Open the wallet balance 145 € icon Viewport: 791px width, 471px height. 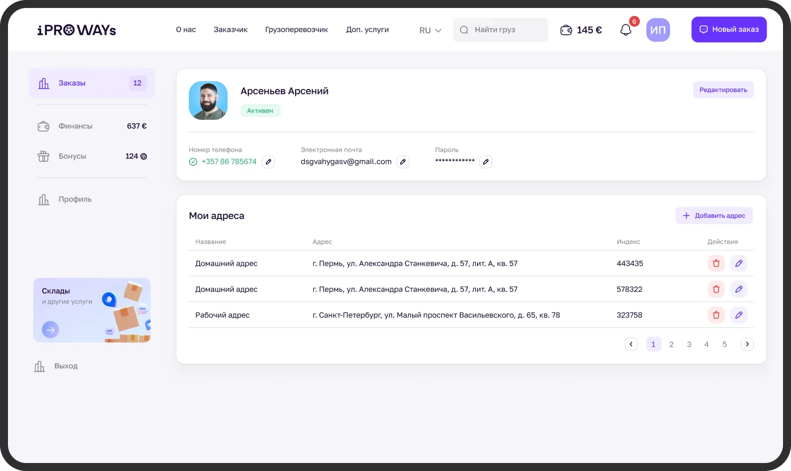pos(566,30)
